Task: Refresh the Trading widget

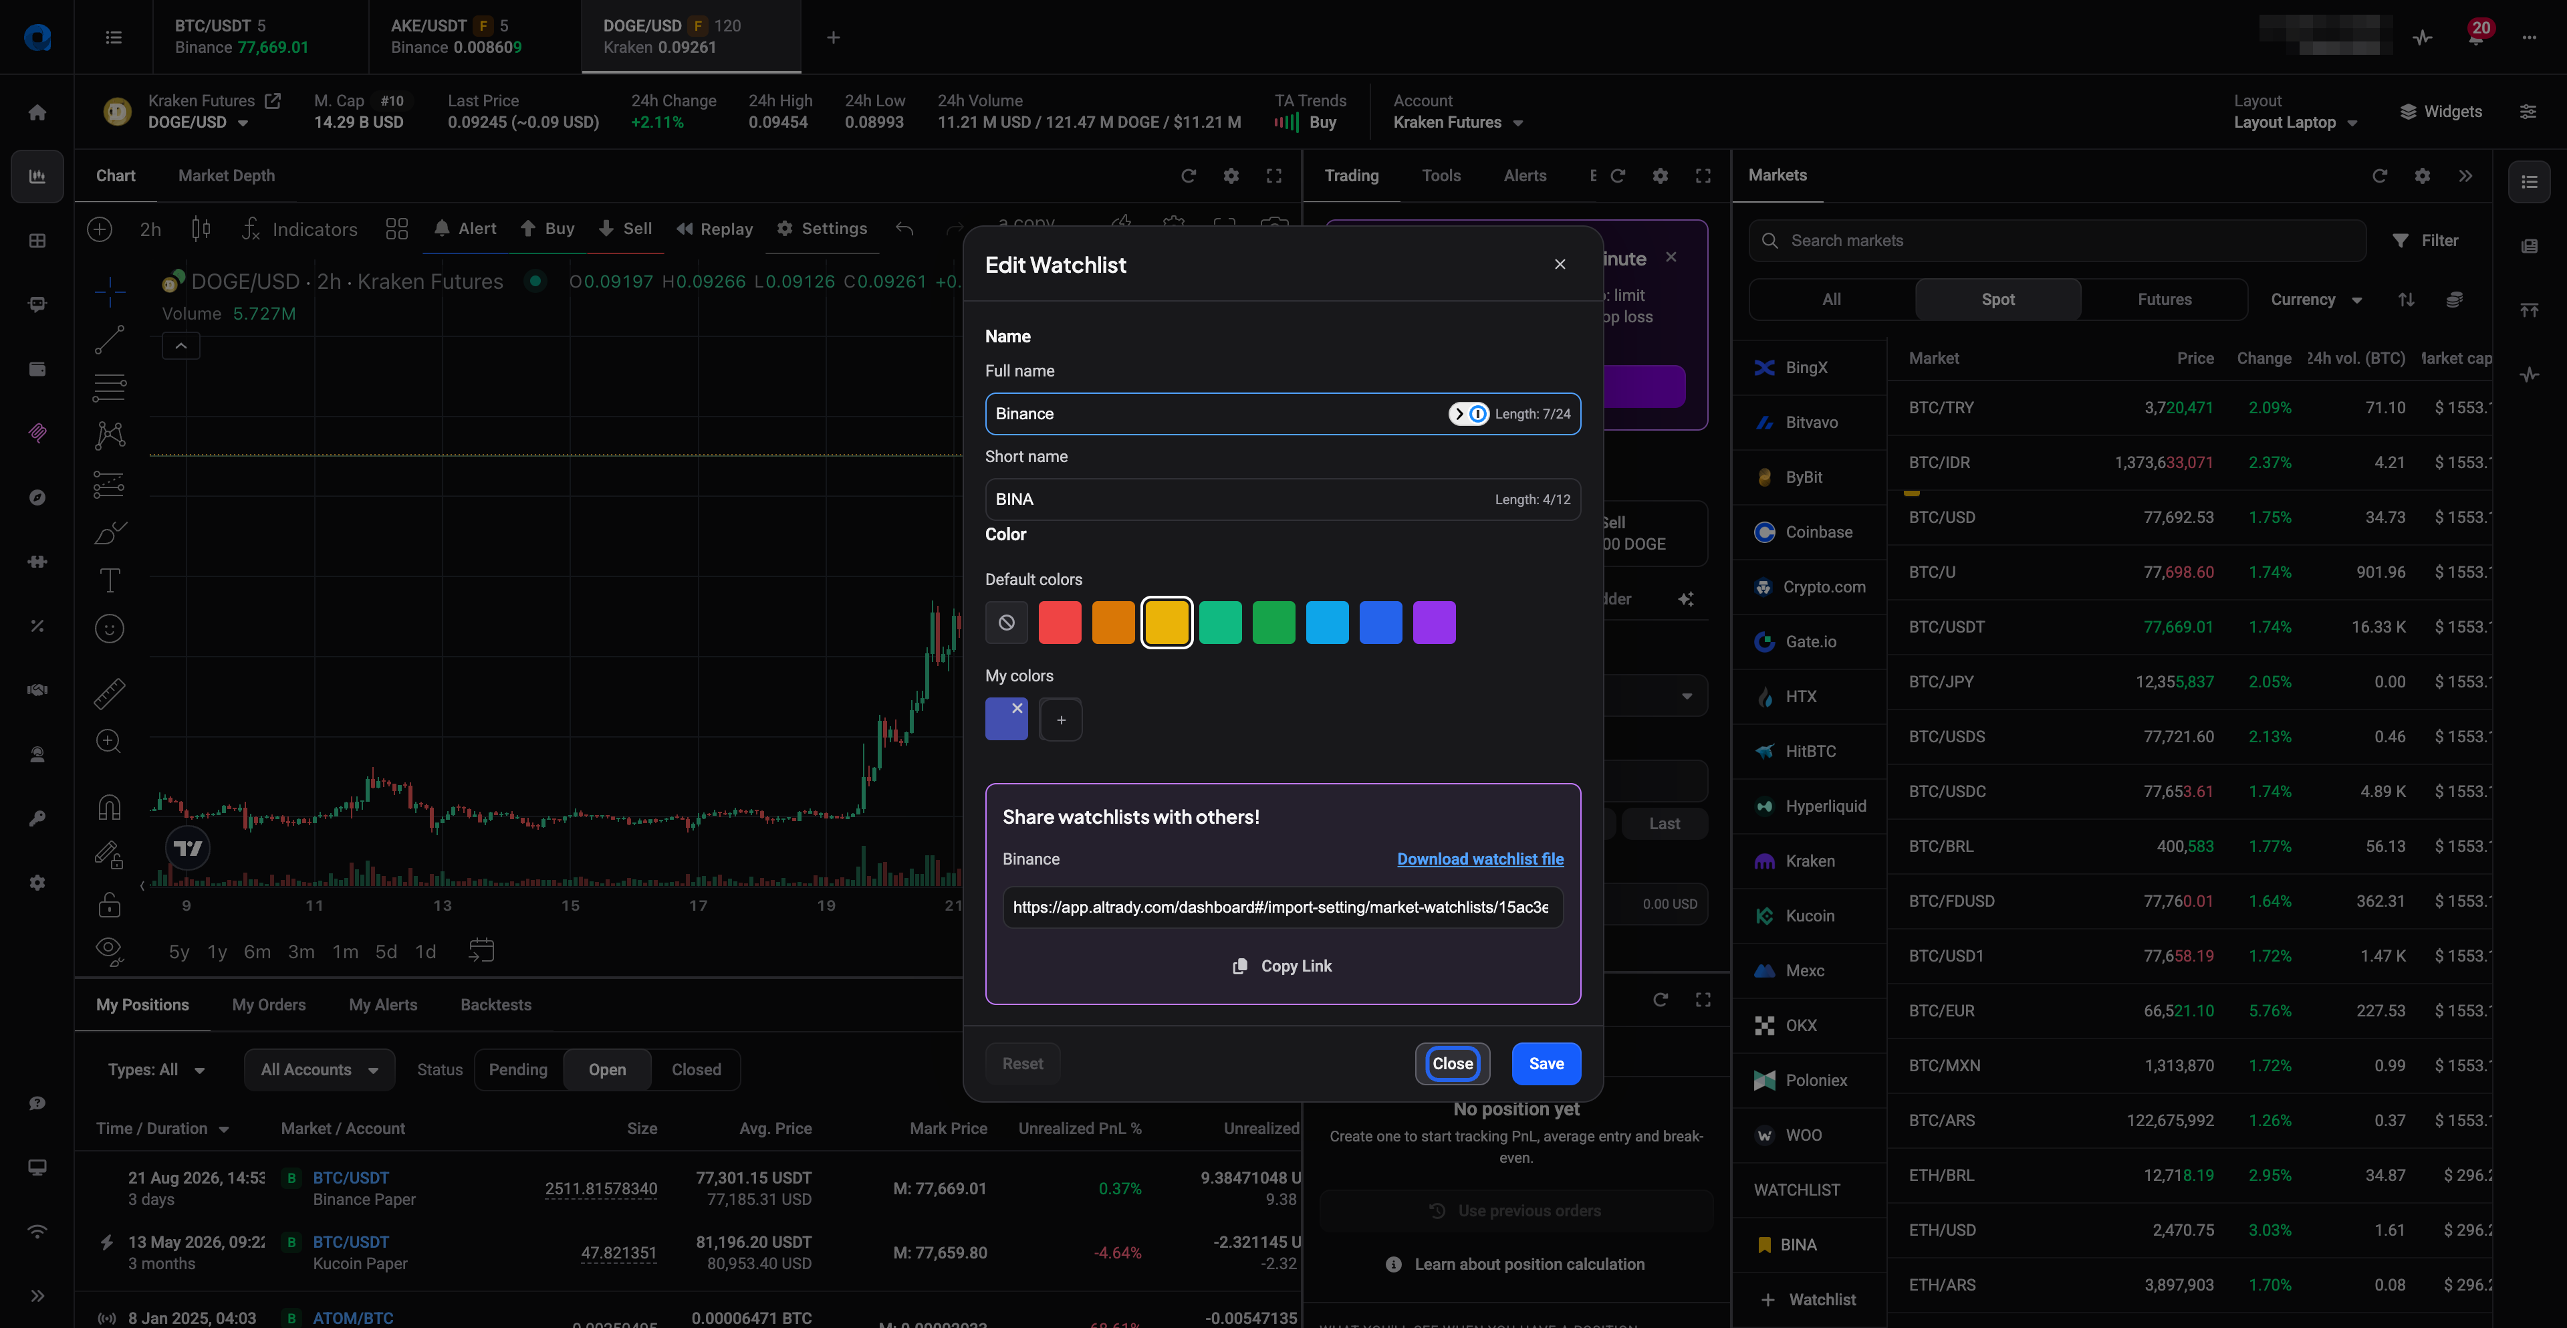Action: (x=1617, y=175)
